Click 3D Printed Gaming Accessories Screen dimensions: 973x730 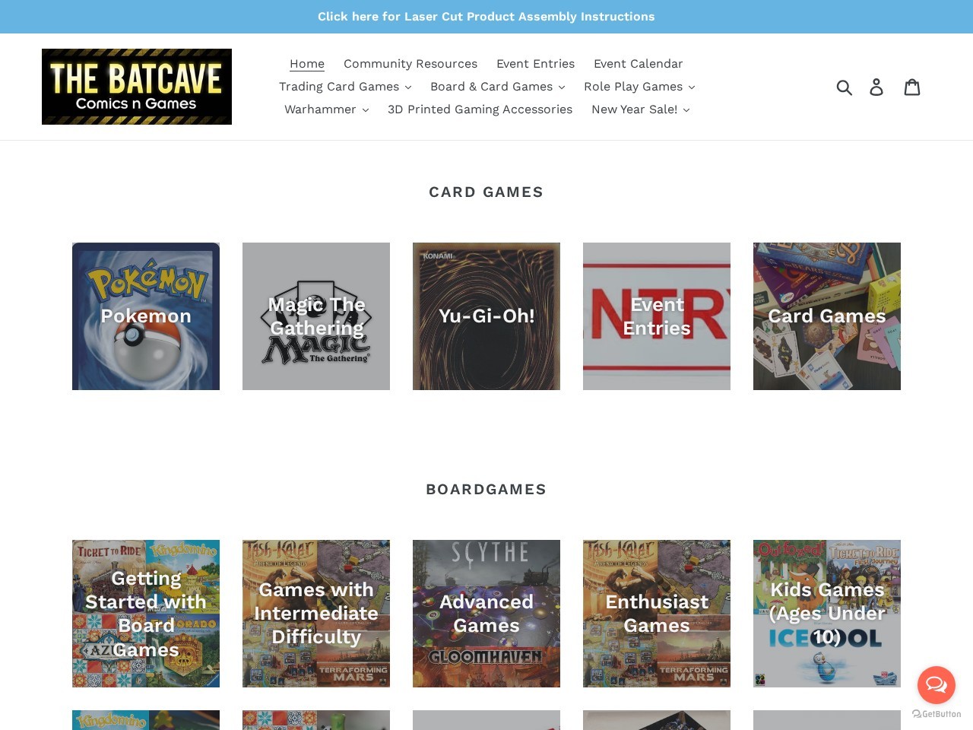480,109
